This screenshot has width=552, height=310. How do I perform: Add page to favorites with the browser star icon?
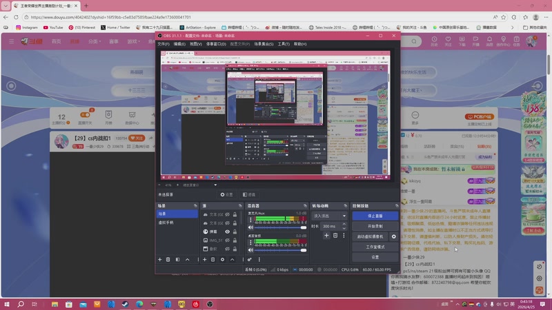[x=504, y=17]
